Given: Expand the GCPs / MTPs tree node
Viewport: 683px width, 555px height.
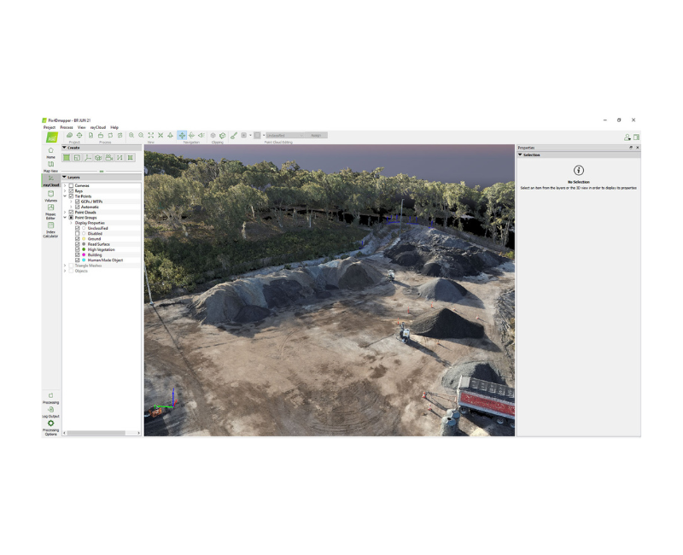Looking at the screenshot, I should pyautogui.click(x=72, y=202).
